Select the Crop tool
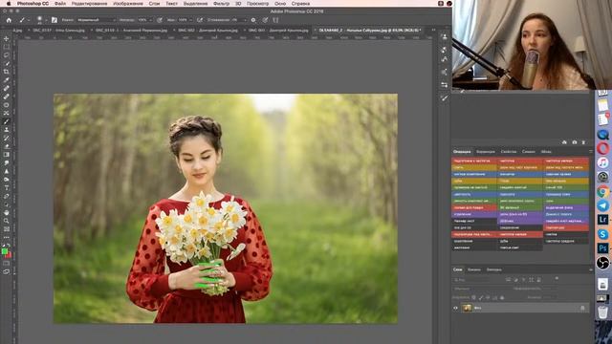This screenshot has height=344, width=612. click(7, 72)
